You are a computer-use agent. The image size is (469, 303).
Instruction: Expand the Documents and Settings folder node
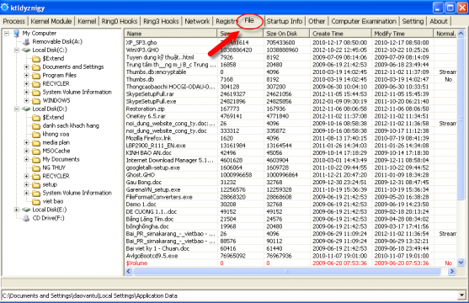27,67
